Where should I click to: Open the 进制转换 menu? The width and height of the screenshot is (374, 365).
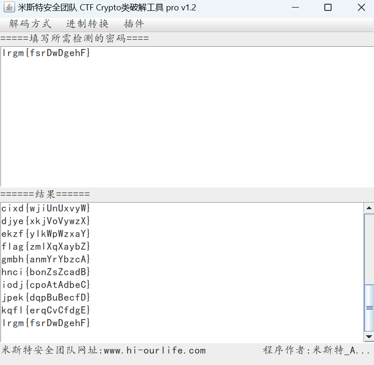87,24
